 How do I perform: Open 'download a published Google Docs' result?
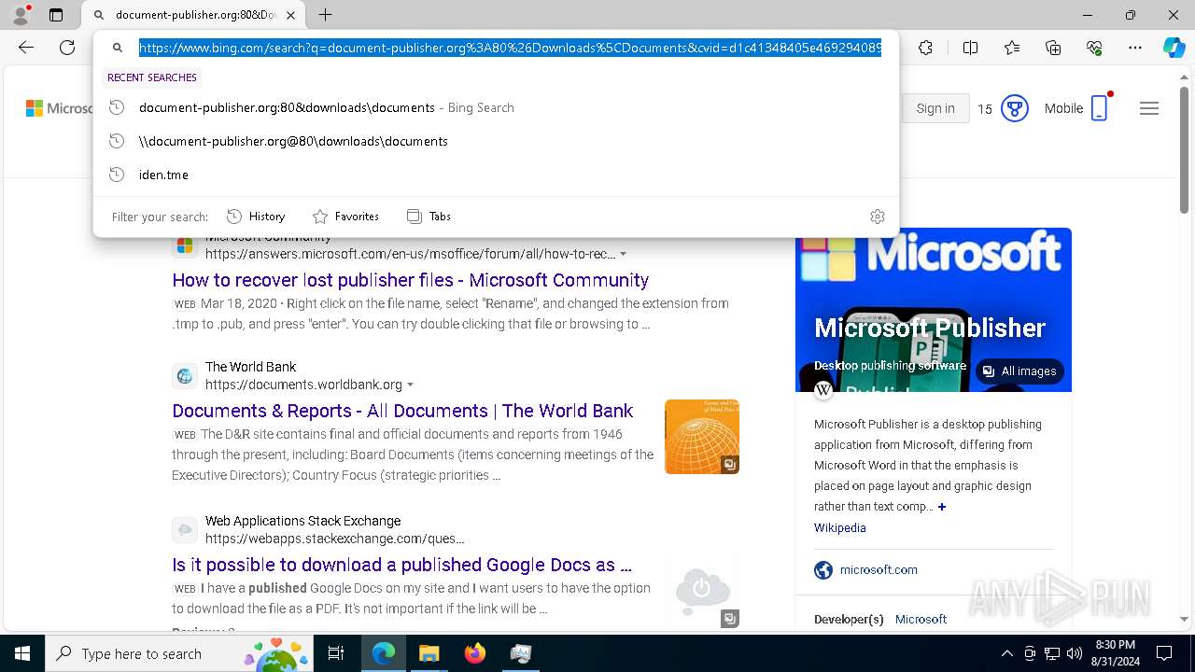tap(401, 565)
